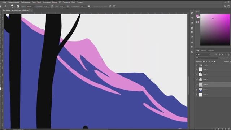Open collapsed panel icon with single brush

coord(192,37)
